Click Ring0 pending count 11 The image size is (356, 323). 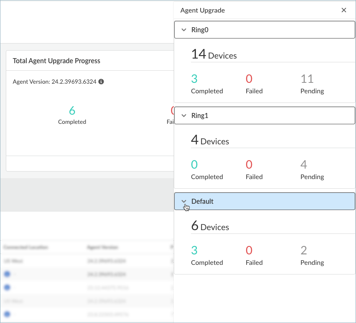coord(307,79)
